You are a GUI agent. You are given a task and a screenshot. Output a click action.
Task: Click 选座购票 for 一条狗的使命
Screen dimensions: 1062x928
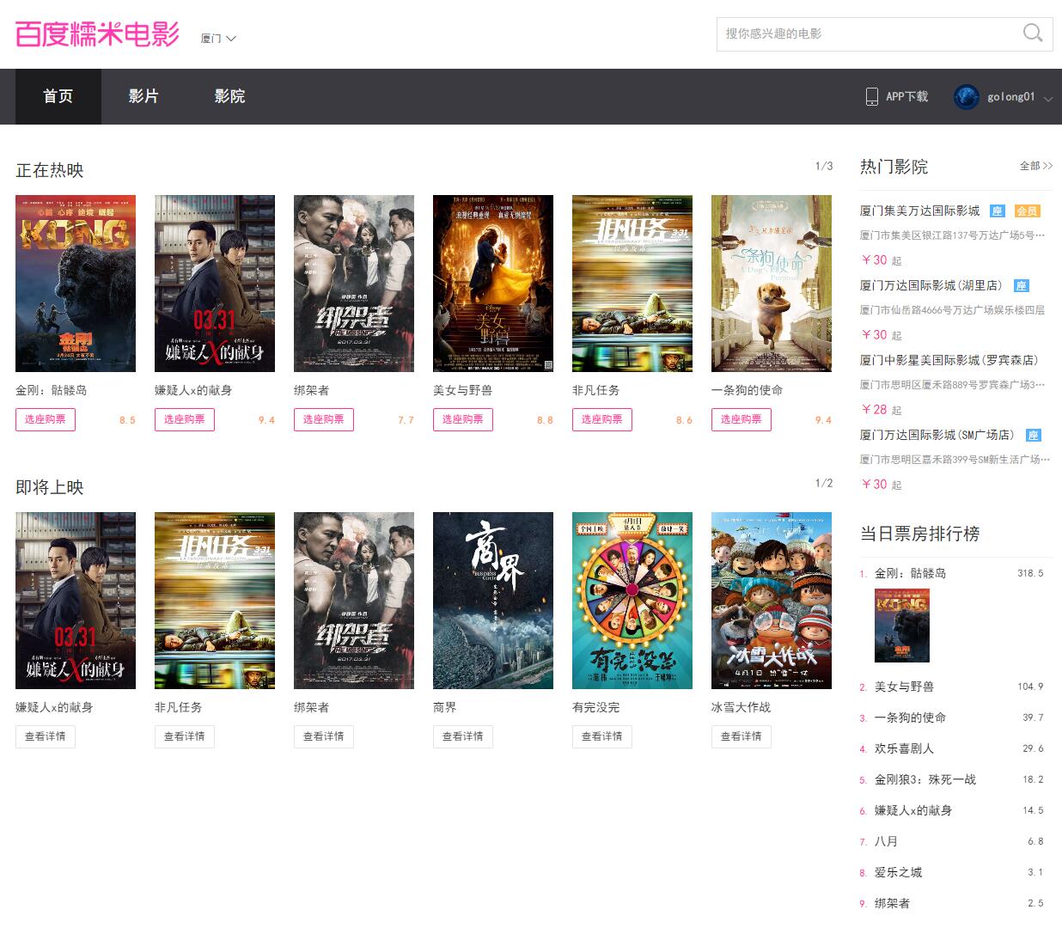click(x=742, y=419)
